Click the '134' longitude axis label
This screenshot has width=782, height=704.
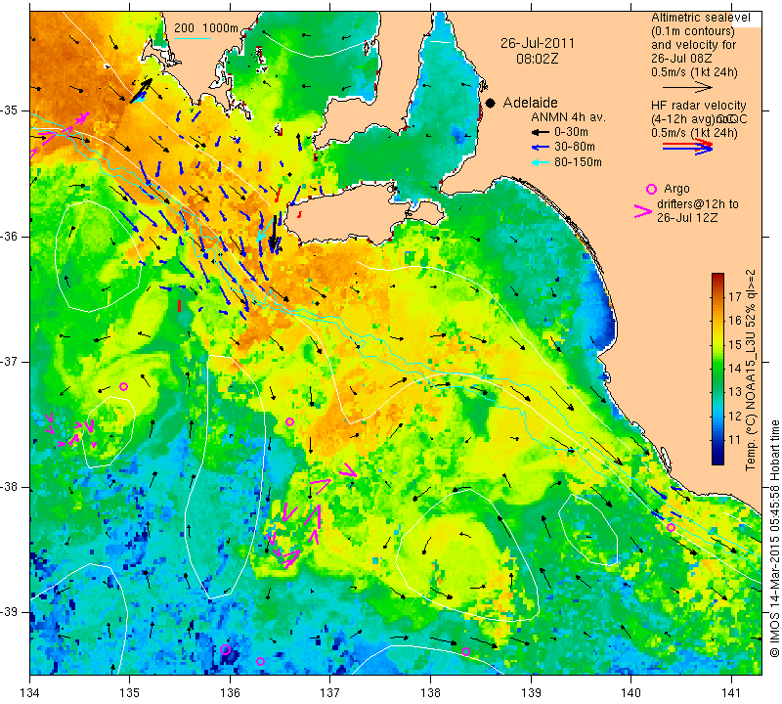(x=29, y=693)
